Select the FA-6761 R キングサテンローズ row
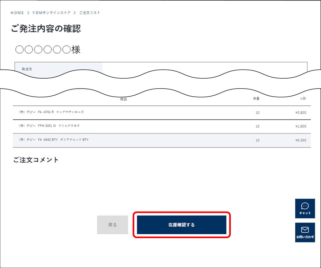Screen dimensions: 321x268 162,112
